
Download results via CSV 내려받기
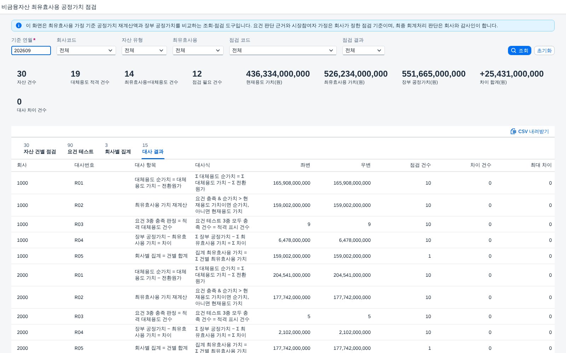tap(530, 131)
